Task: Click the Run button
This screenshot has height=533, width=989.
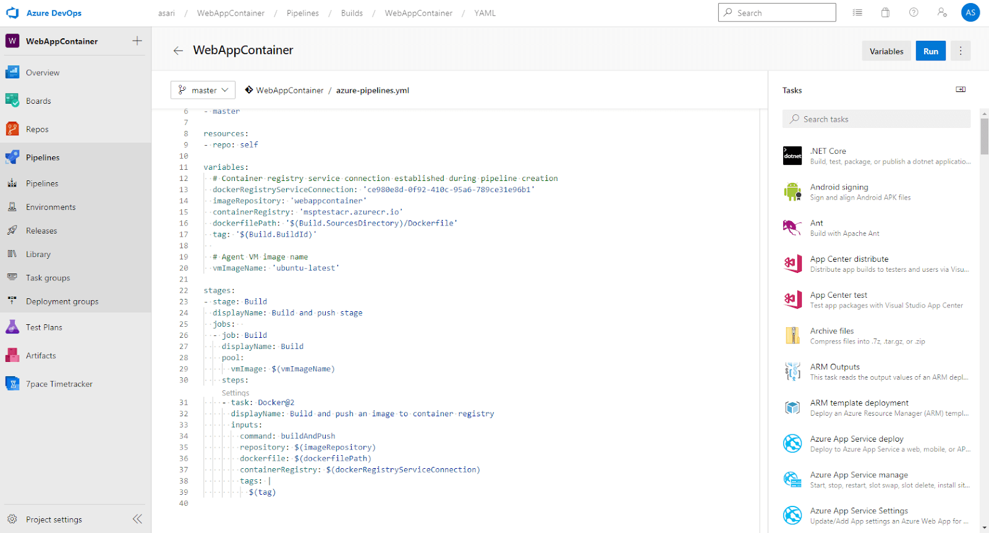Action: tap(931, 51)
